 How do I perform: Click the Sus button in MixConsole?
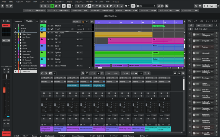click(109, 73)
